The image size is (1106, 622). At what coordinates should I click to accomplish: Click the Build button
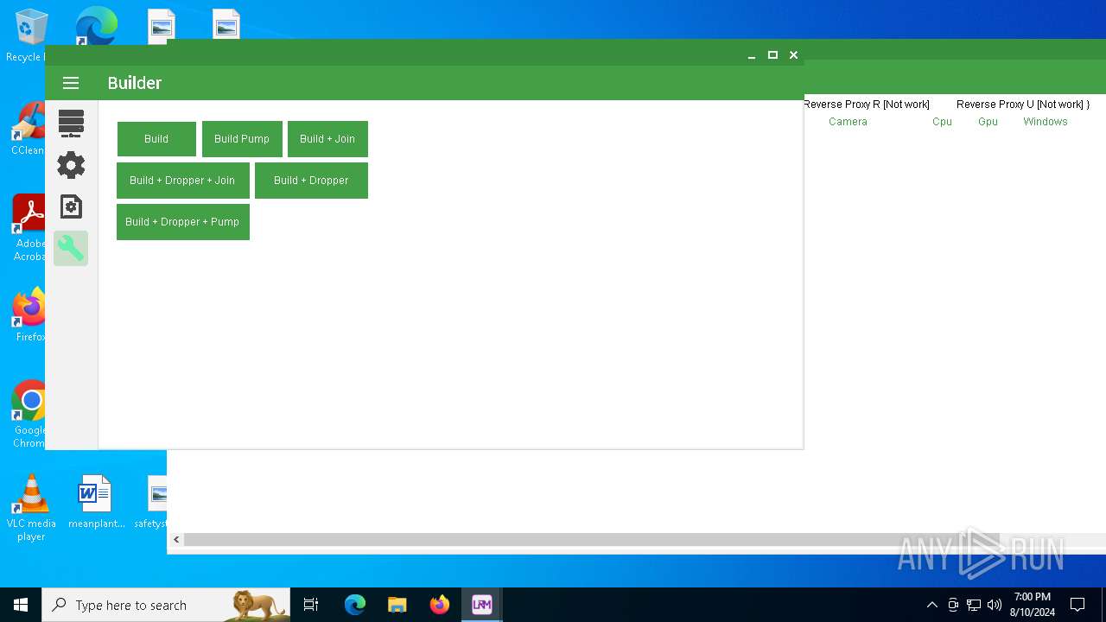tap(156, 138)
